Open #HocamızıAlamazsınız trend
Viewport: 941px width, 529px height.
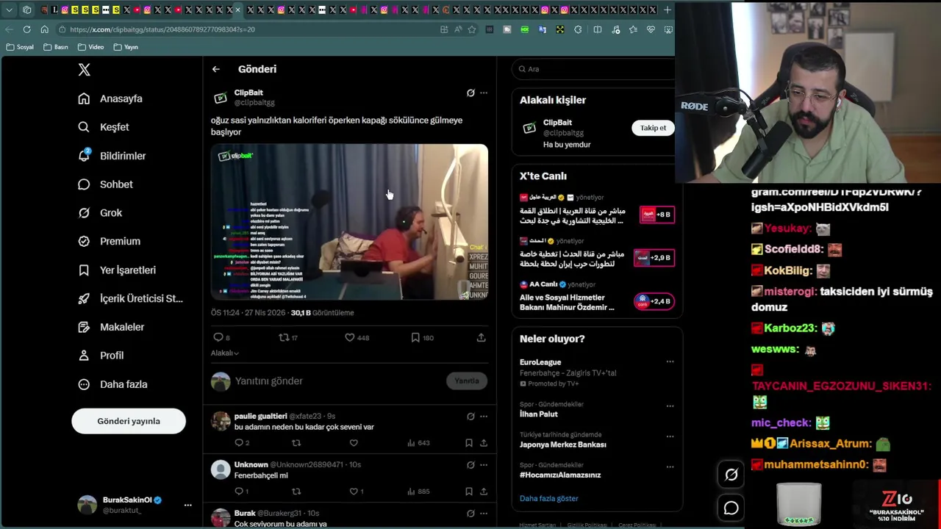pyautogui.click(x=560, y=475)
